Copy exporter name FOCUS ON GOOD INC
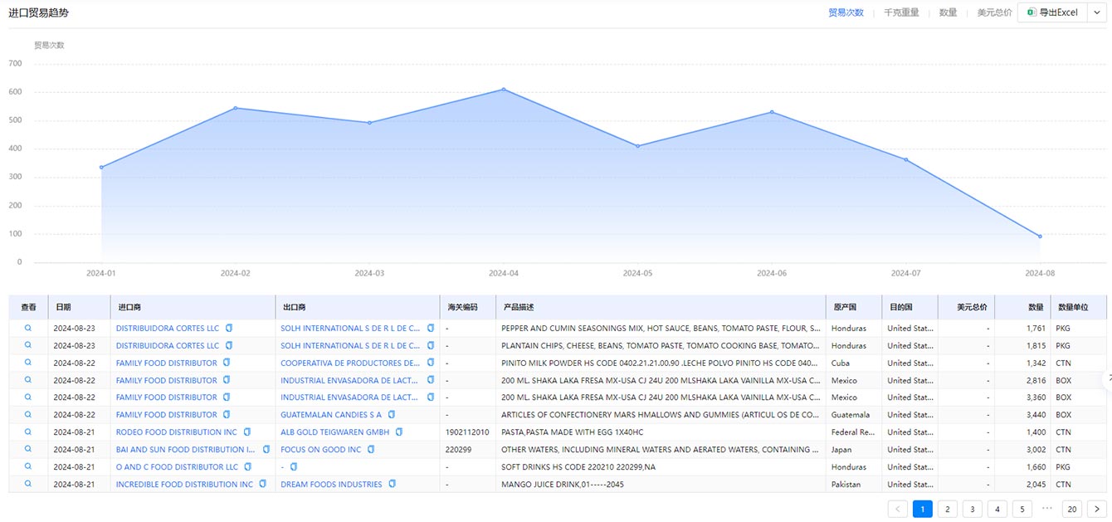The width and height of the screenshot is (1112, 522). click(x=371, y=449)
